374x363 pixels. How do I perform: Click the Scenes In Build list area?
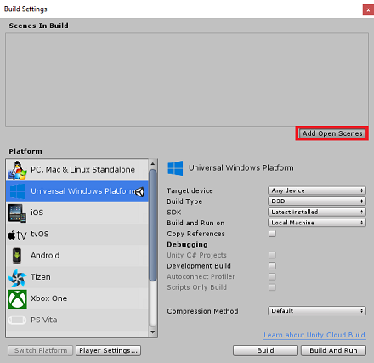tap(187, 80)
